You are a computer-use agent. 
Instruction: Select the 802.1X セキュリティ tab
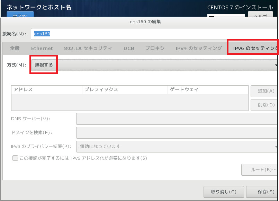88,48
